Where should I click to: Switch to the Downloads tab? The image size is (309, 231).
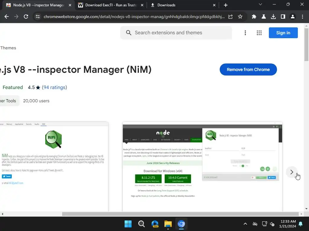pos(183,5)
